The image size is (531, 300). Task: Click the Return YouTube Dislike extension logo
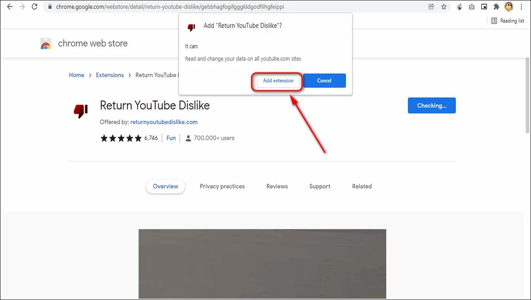pyautogui.click(x=81, y=111)
